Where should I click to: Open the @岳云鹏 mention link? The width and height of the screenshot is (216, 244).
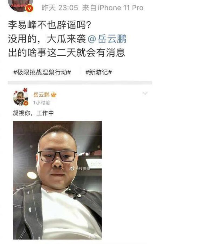click(x=107, y=39)
